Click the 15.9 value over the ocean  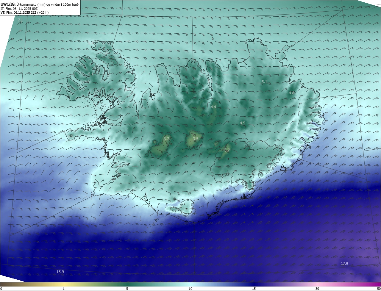pos(60,272)
